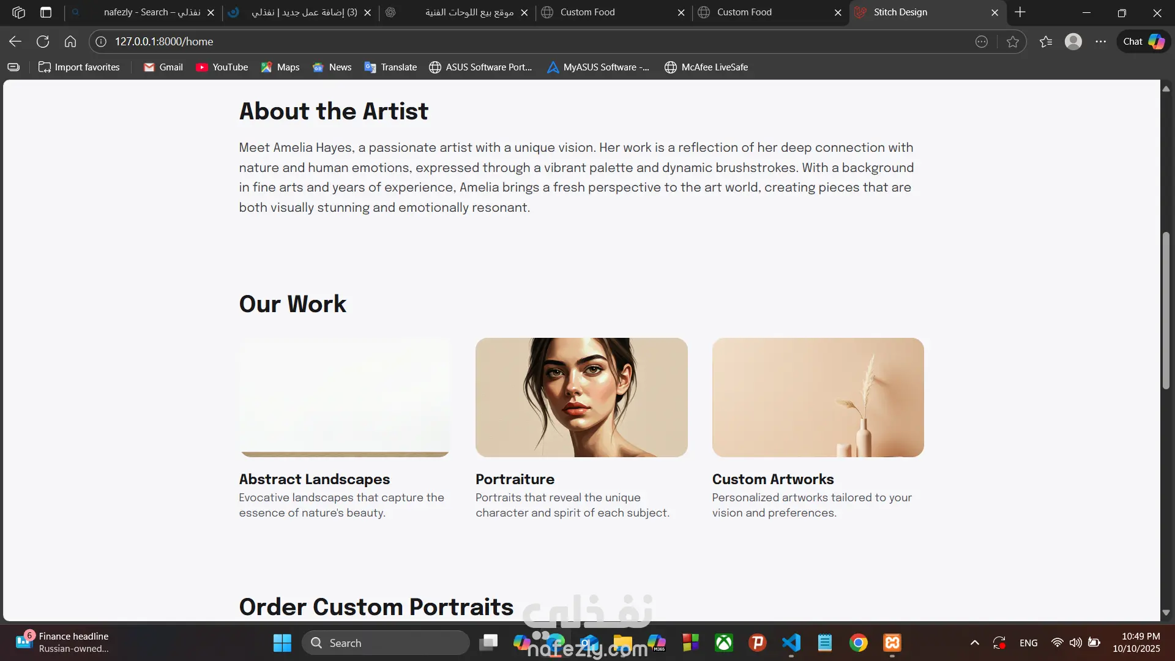Click the browser refresh icon
This screenshot has height=661, width=1175.
coord(43,42)
